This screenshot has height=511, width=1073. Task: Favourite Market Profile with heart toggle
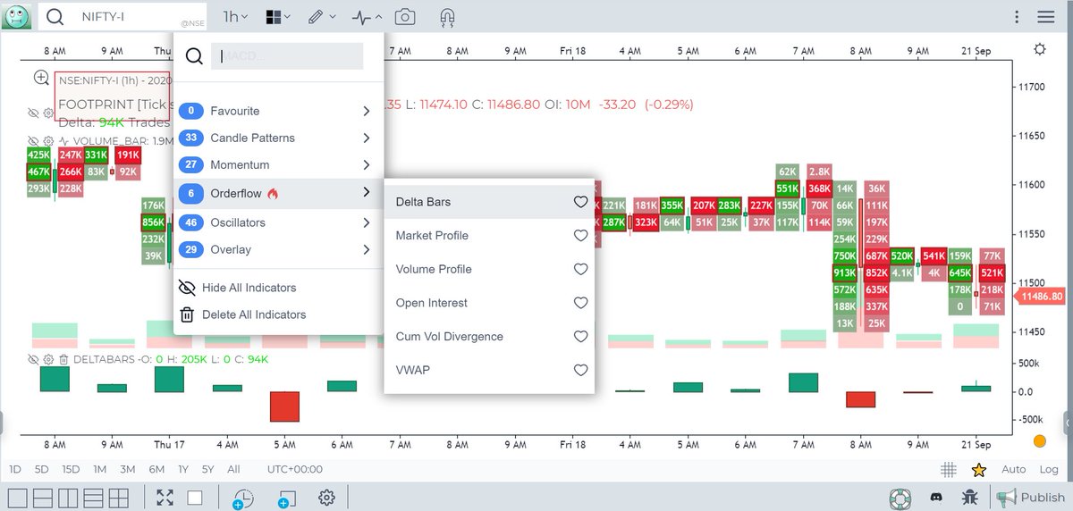[x=580, y=236]
